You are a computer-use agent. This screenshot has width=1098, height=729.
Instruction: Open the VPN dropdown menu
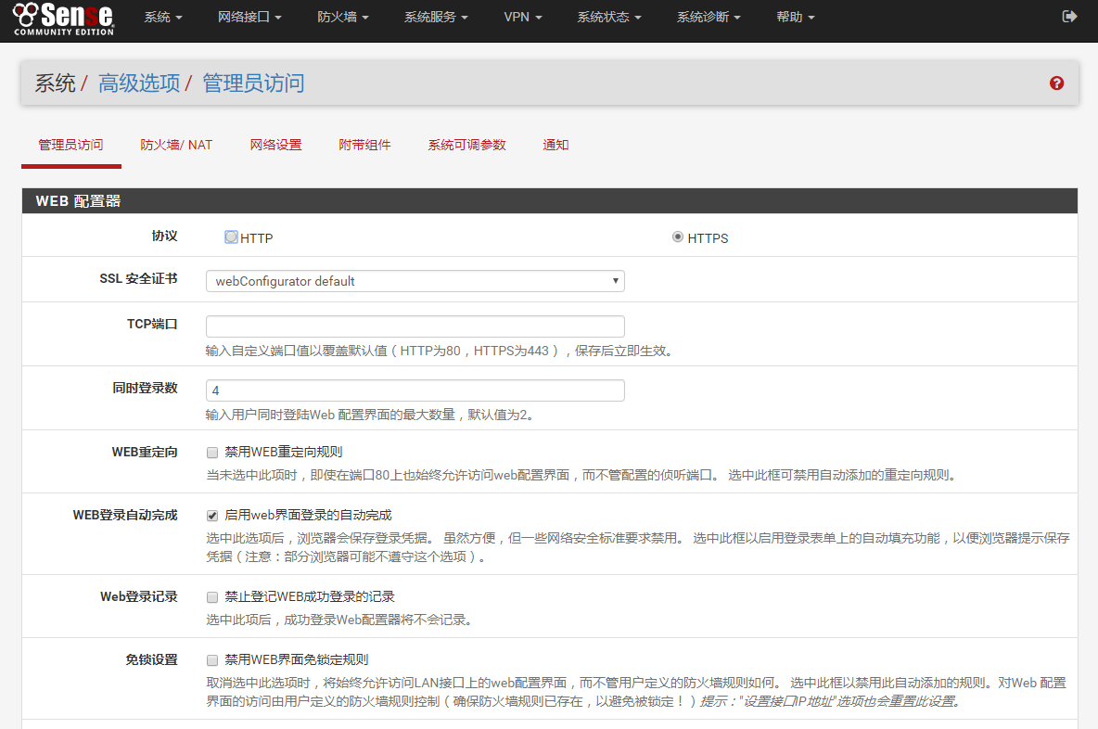coord(522,18)
